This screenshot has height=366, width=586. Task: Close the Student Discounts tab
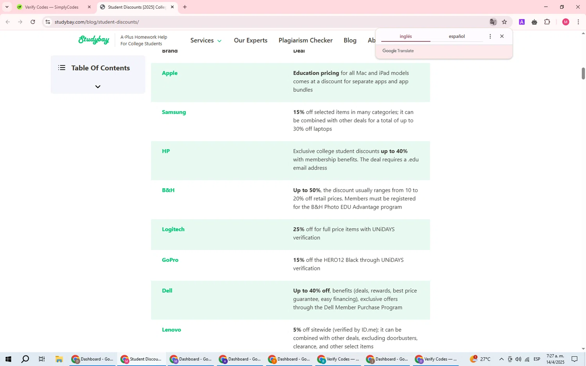[172, 7]
